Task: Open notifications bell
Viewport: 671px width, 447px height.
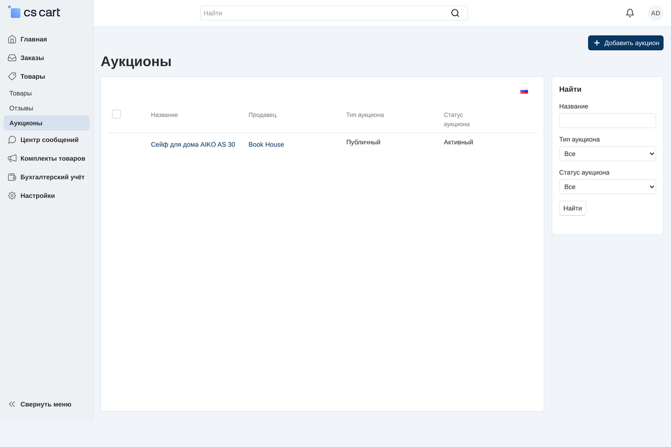Action: [x=630, y=13]
